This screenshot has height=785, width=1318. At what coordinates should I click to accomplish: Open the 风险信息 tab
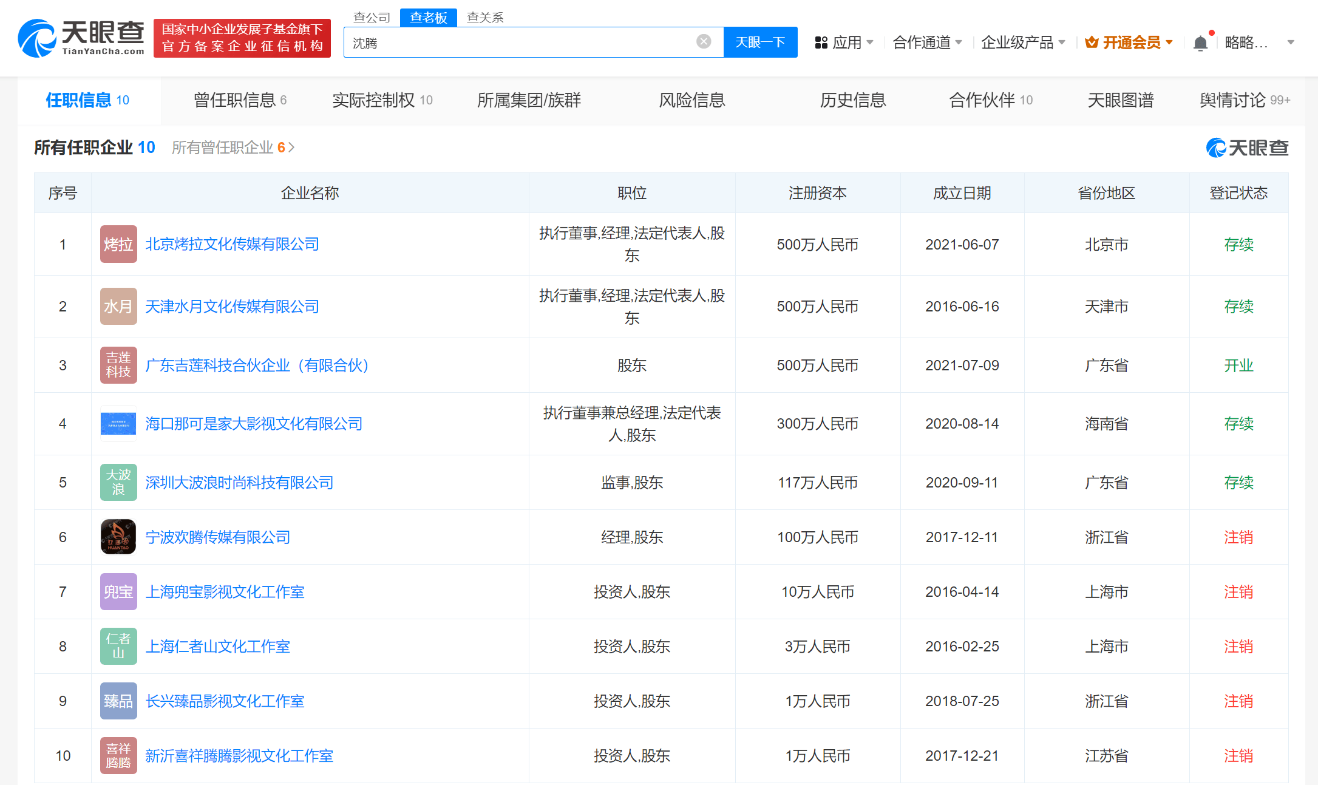(x=691, y=100)
